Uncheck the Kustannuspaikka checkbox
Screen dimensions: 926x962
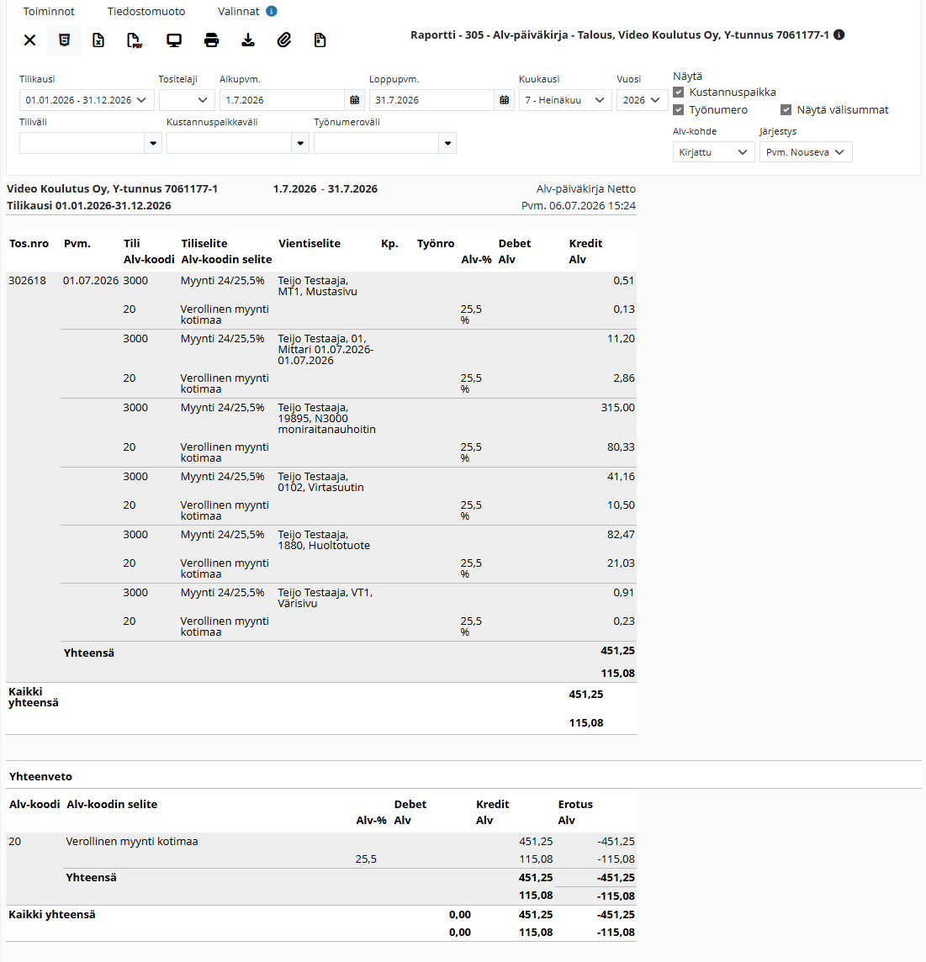point(678,92)
